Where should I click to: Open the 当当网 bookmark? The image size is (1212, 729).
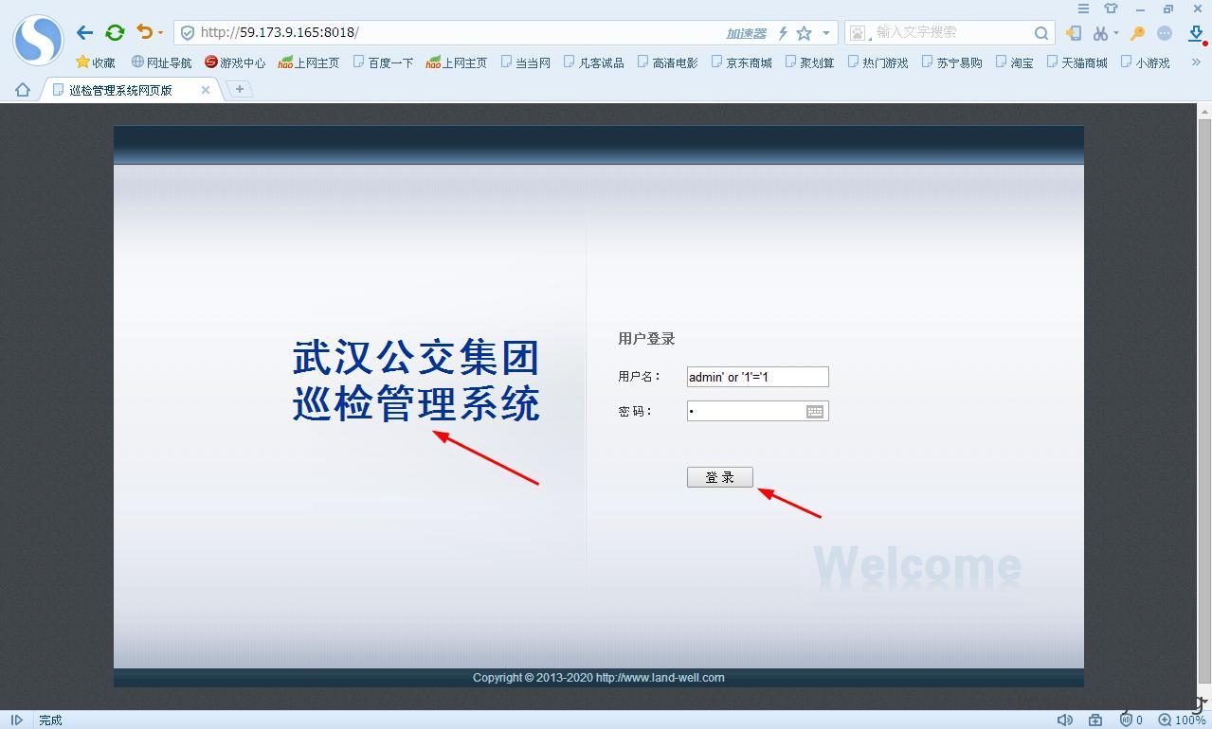point(526,62)
